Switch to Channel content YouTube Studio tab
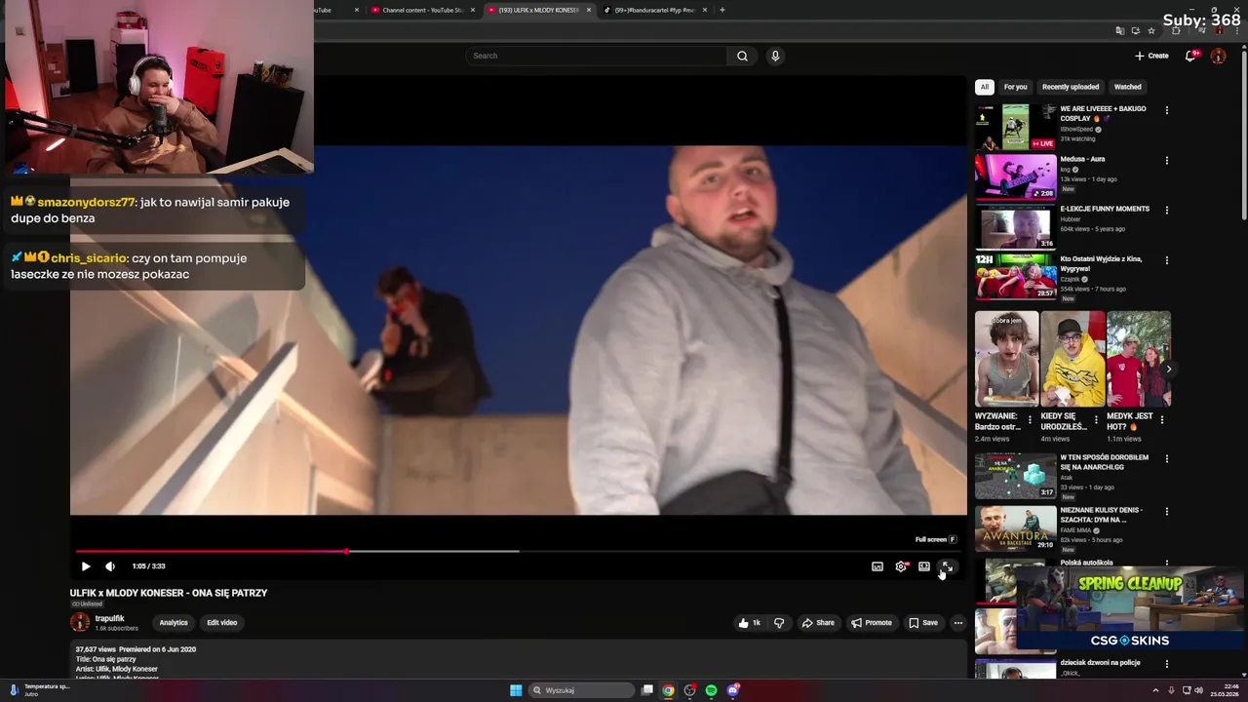1248x702 pixels. [x=422, y=10]
